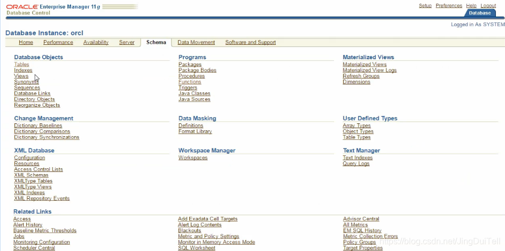Click the Help link
This screenshot has width=505, height=251.
[471, 6]
